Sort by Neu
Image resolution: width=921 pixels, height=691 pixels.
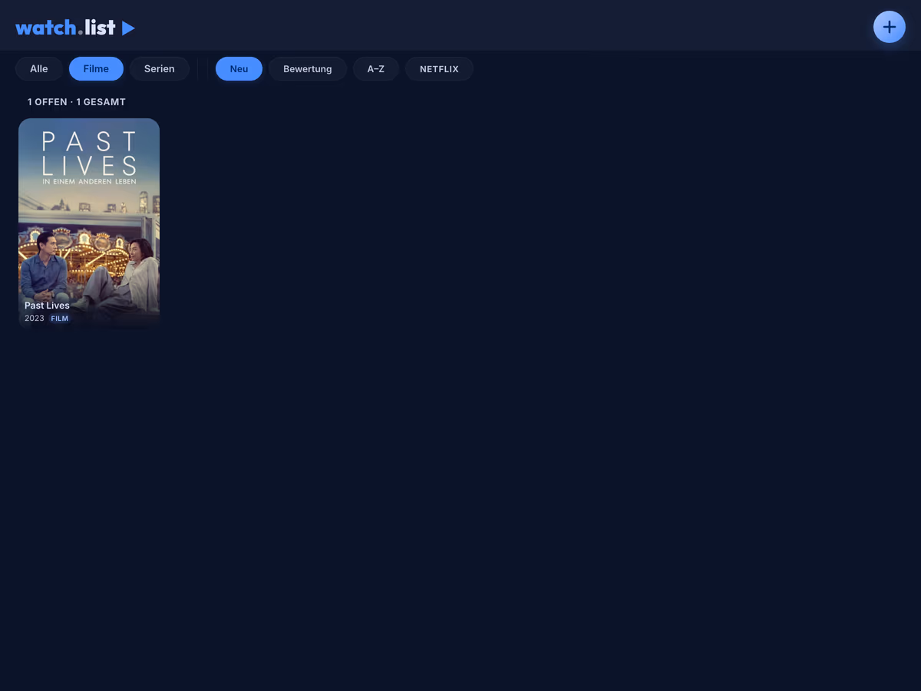239,68
